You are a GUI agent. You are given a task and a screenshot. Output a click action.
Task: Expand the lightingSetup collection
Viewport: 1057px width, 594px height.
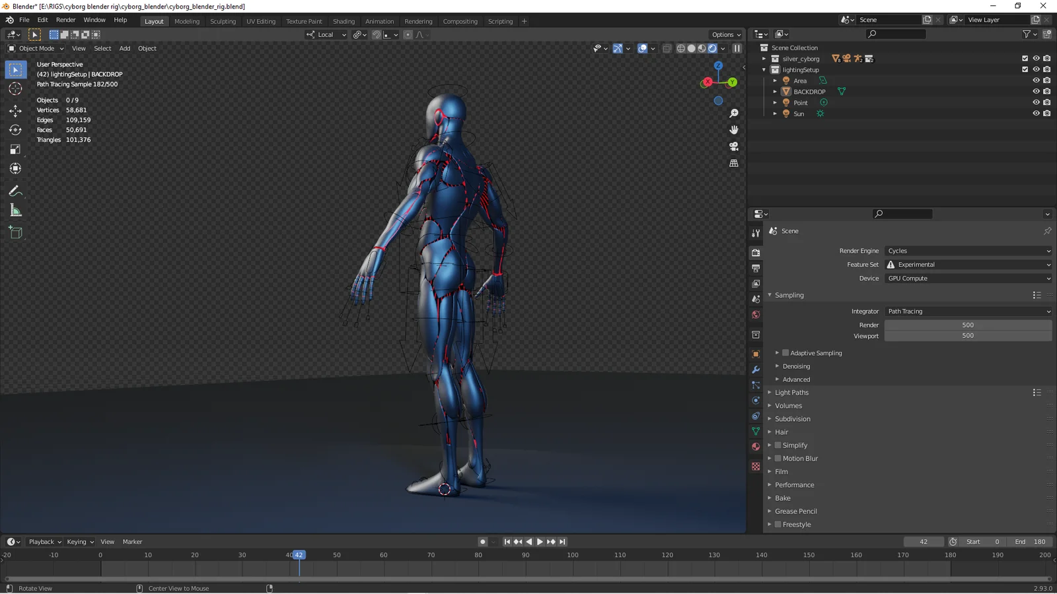764,69
